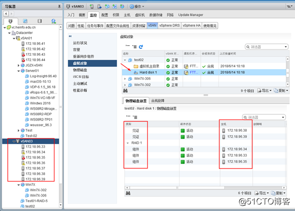Viewport: 295px width, 211px height.
Task: Switch to Networking navigator view
Action: point(54,21)
